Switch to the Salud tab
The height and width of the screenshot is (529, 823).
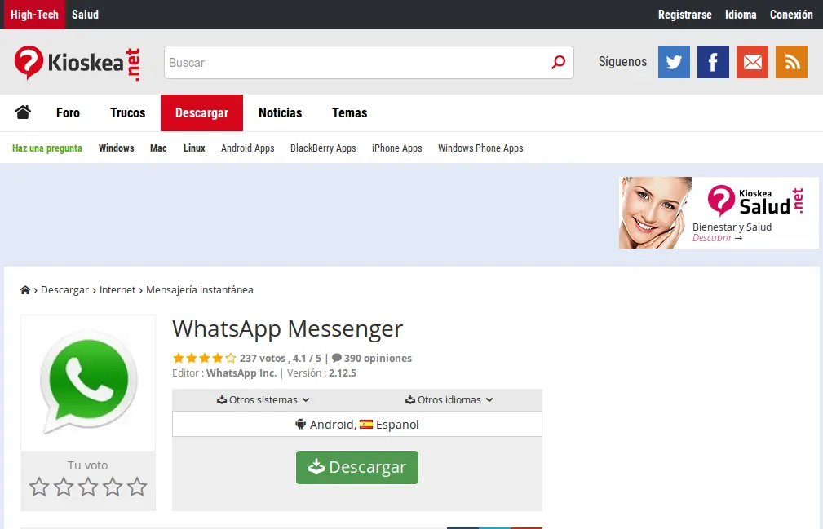pos(85,15)
